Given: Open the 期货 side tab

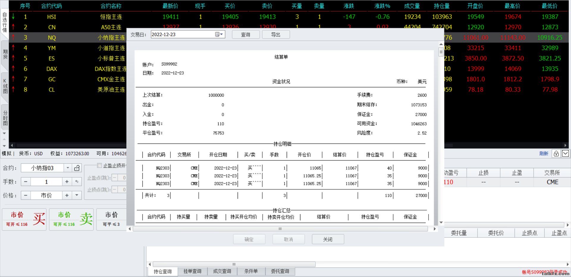Looking at the screenshot, I should [5, 54].
